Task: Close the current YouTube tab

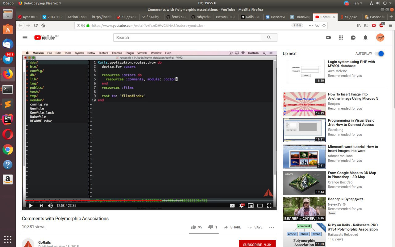Action: pyautogui.click(x=333, y=17)
